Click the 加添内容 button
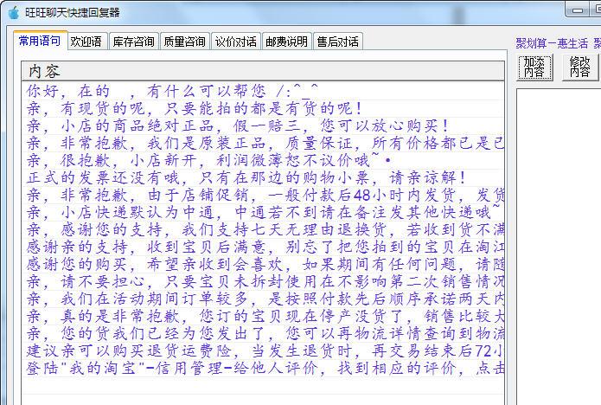601x405 pixels. click(534, 67)
